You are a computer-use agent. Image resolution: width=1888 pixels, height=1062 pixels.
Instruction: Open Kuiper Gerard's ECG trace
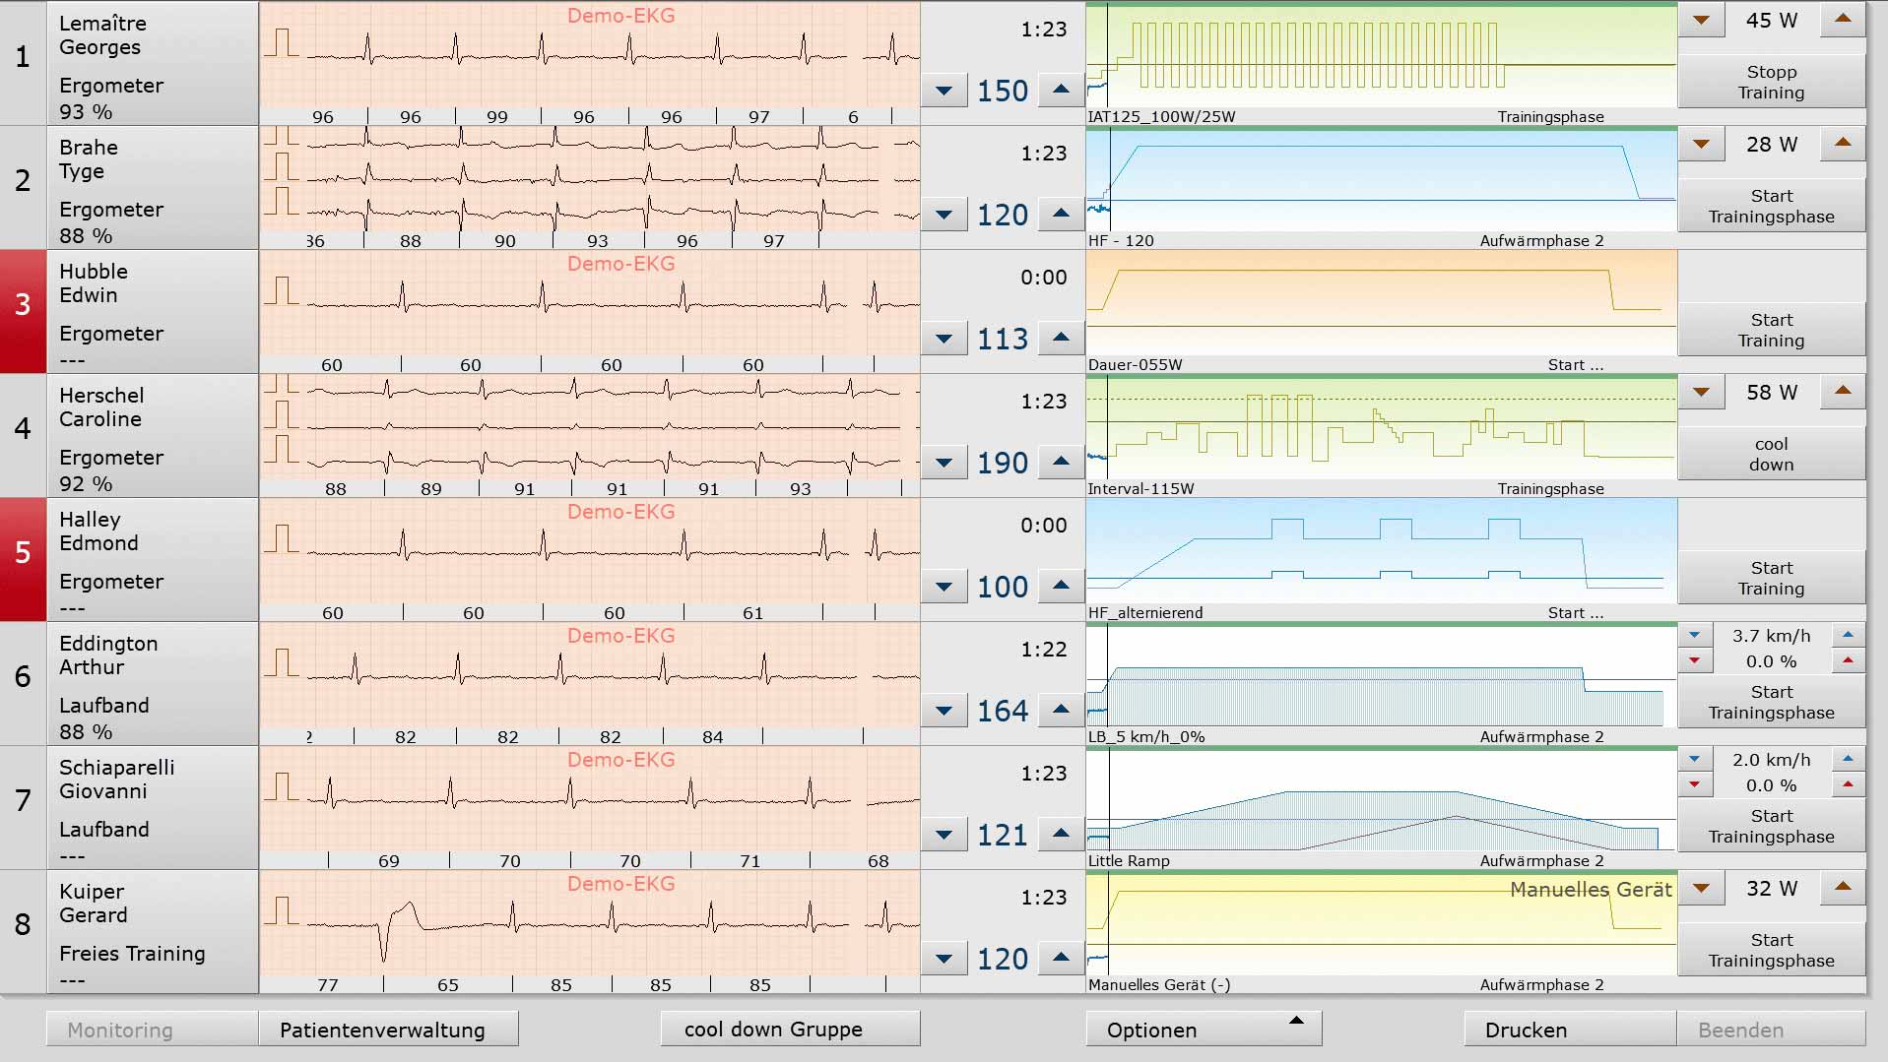click(590, 931)
